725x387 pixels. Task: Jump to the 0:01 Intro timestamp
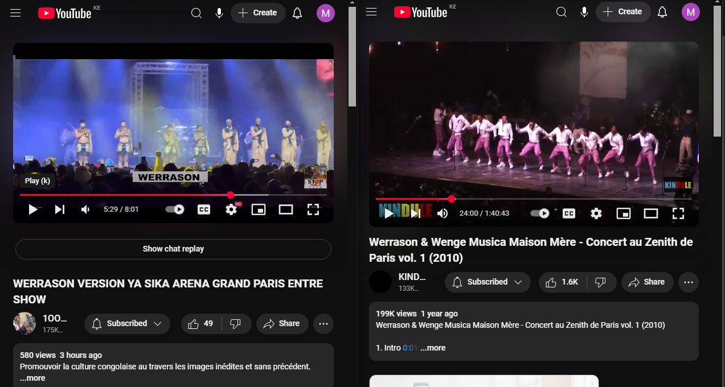point(410,348)
